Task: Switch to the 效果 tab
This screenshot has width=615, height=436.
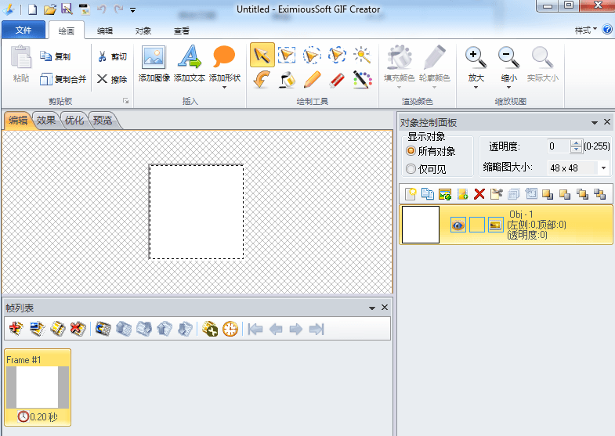Action: click(x=45, y=121)
